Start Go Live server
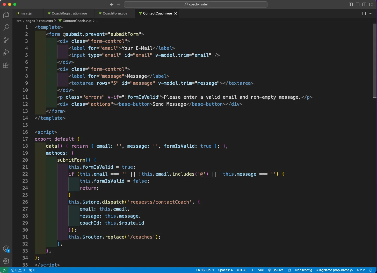377x273 pixels. [276, 270]
